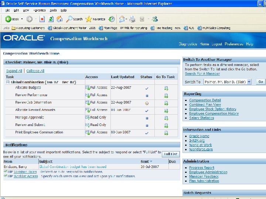Click the Home page icon in toolbar
Image resolution: width=266 pixels, height=199 pixels.
coord(59,19)
